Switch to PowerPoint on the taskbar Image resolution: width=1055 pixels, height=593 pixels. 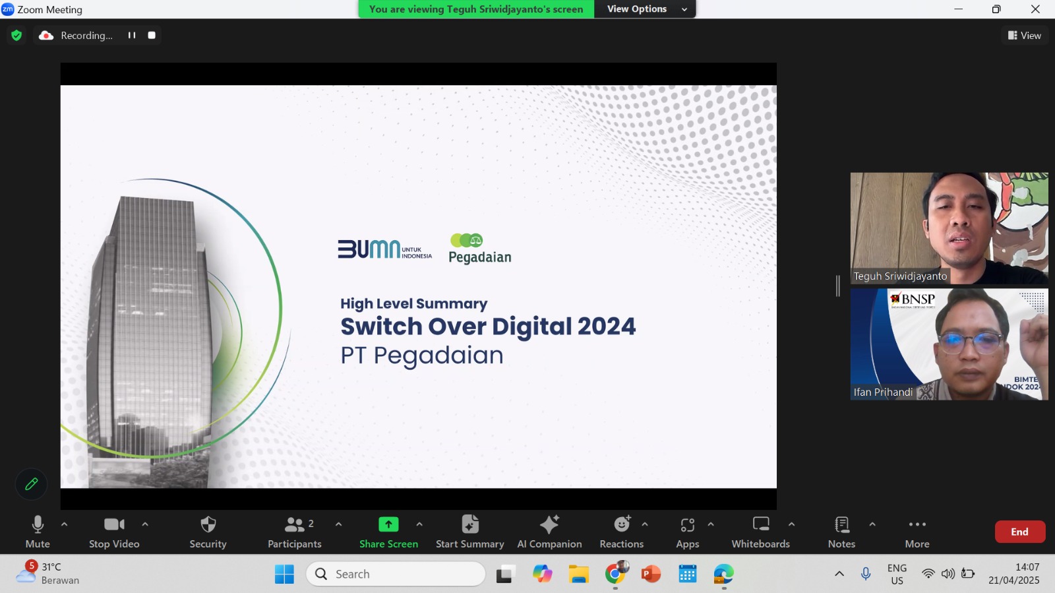click(x=651, y=574)
